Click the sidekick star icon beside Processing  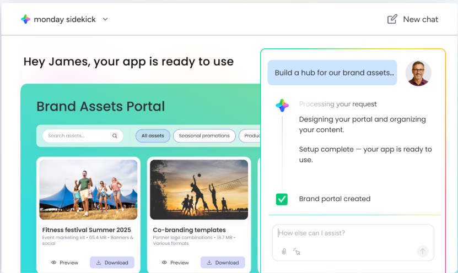(x=282, y=105)
